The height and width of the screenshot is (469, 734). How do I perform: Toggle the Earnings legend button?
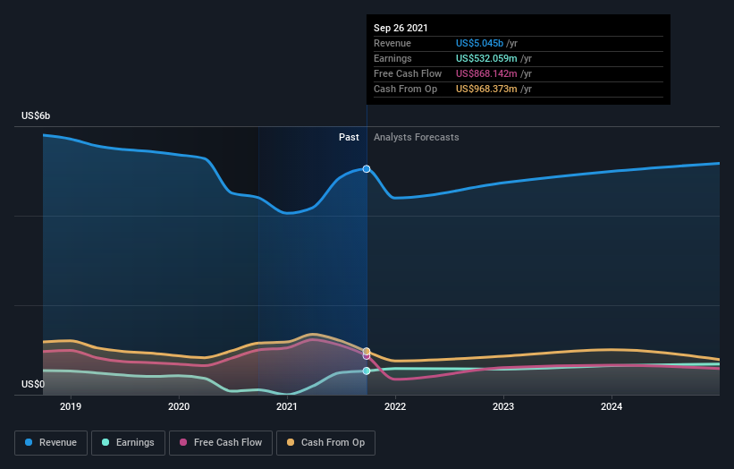coord(128,443)
